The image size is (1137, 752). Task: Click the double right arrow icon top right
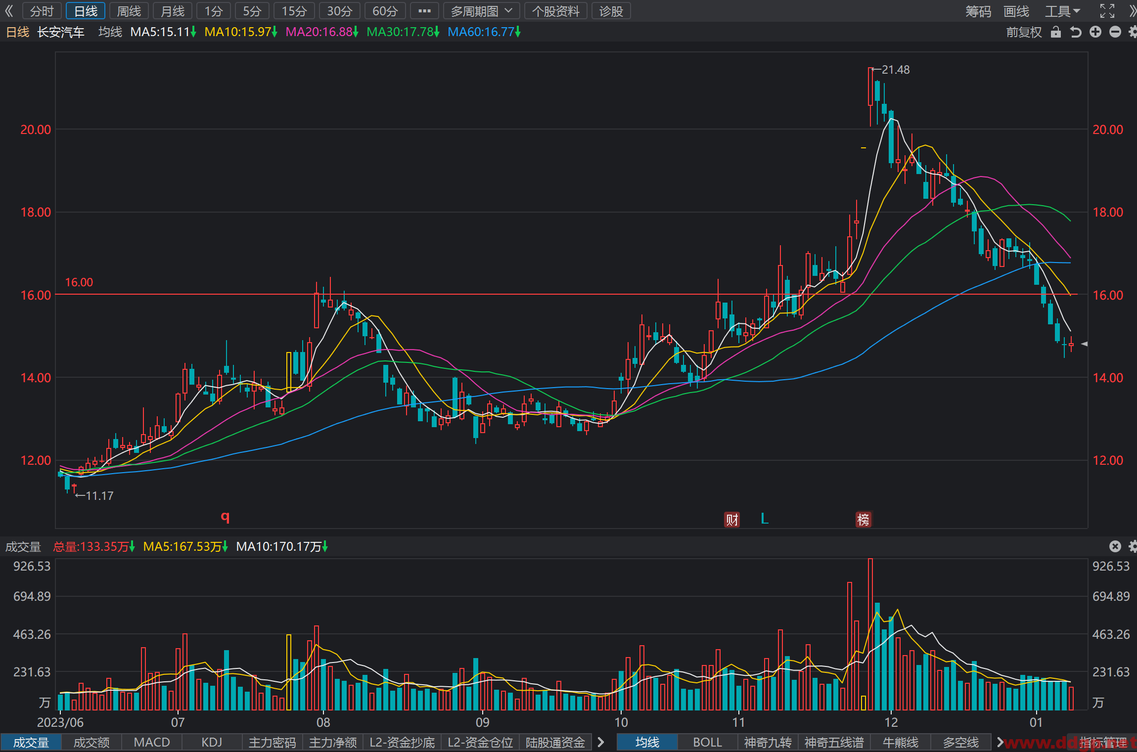[1133, 11]
